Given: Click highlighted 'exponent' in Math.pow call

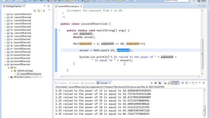Looking at the screenshot, I should [x=123, y=50].
